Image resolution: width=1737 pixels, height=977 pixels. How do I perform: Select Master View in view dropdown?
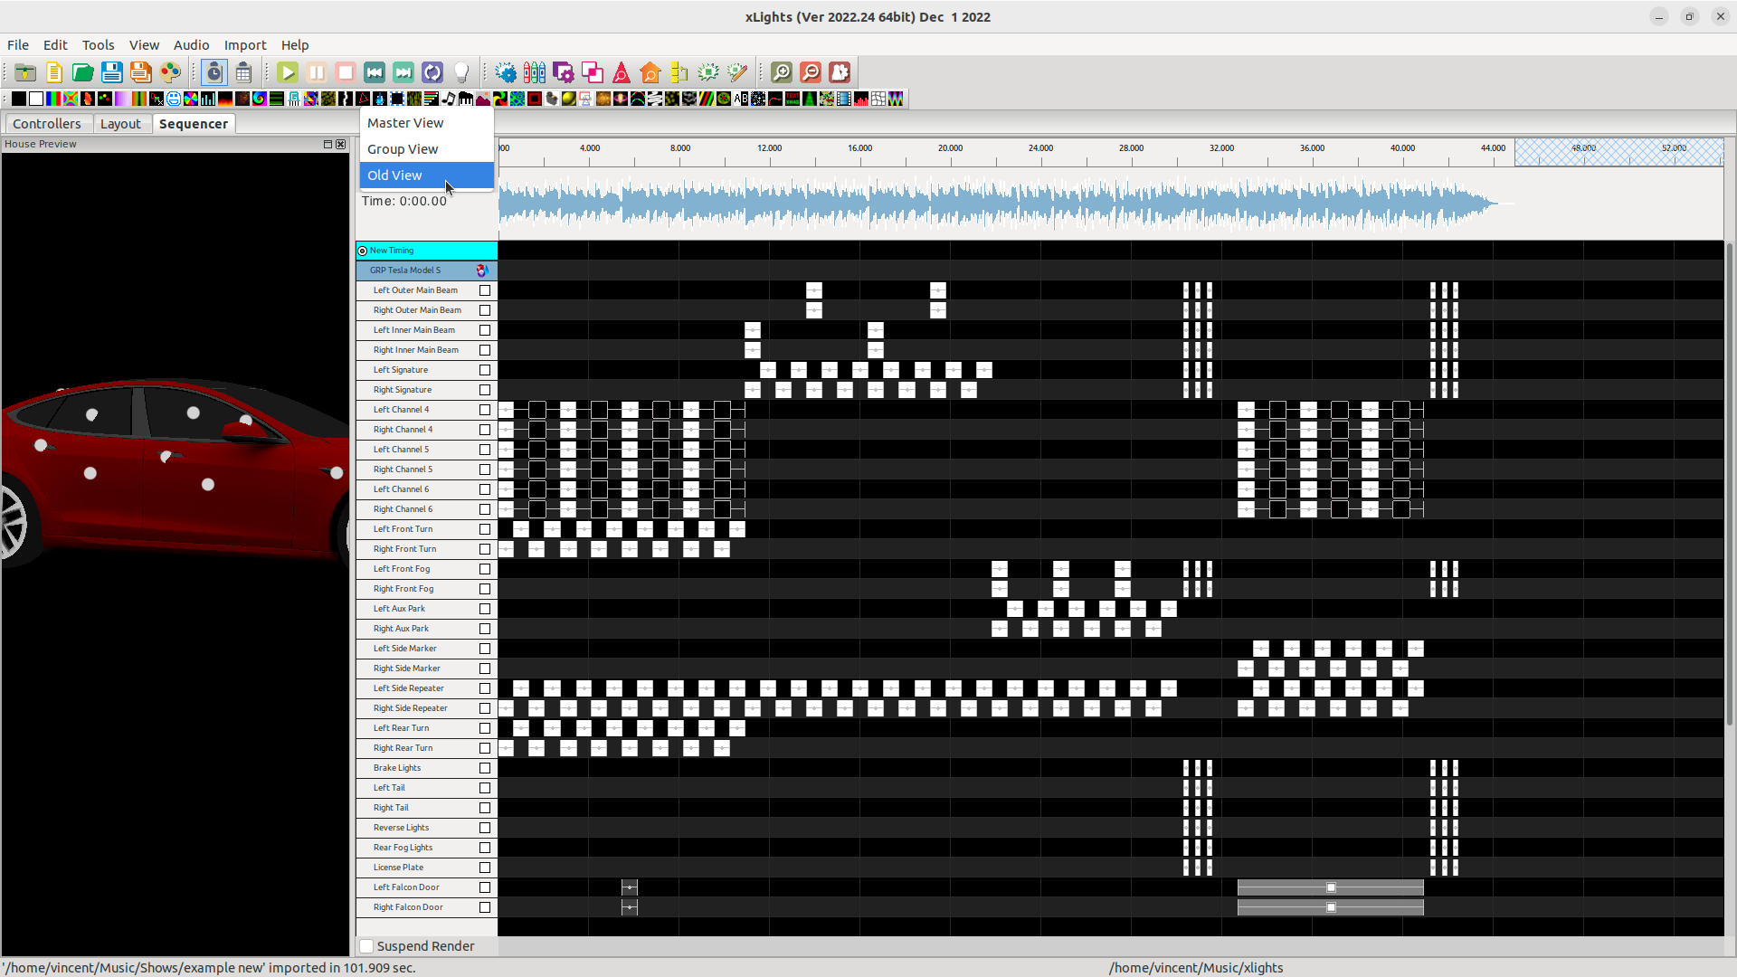coord(405,123)
